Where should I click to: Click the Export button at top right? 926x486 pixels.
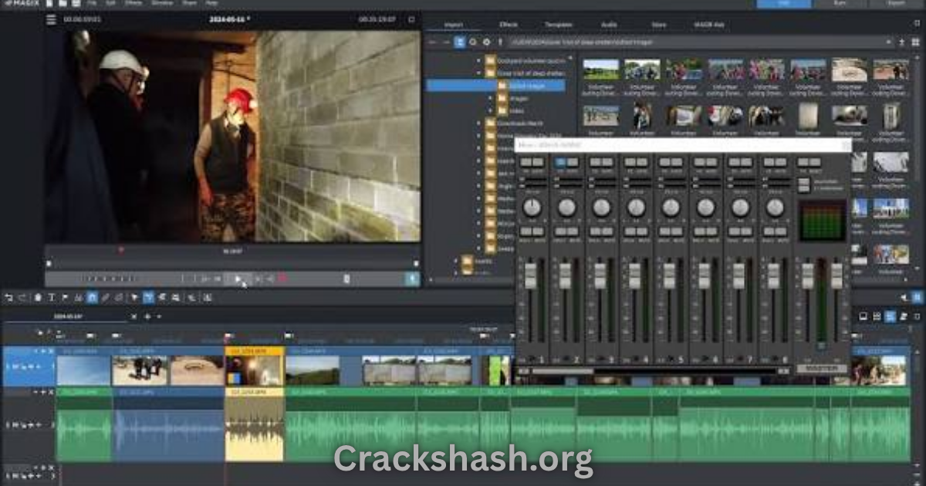pos(897,3)
